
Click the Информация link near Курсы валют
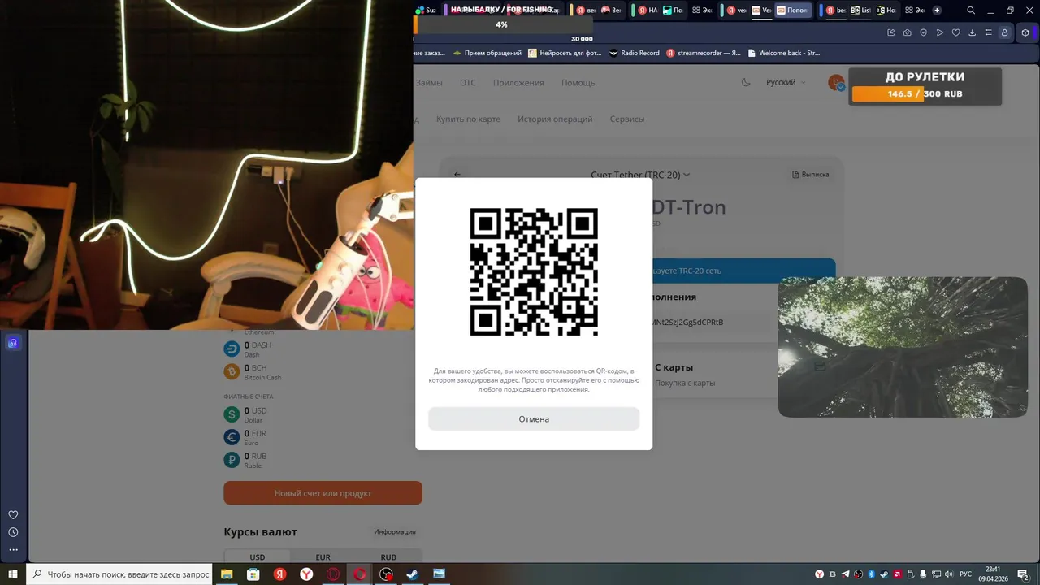pyautogui.click(x=395, y=532)
